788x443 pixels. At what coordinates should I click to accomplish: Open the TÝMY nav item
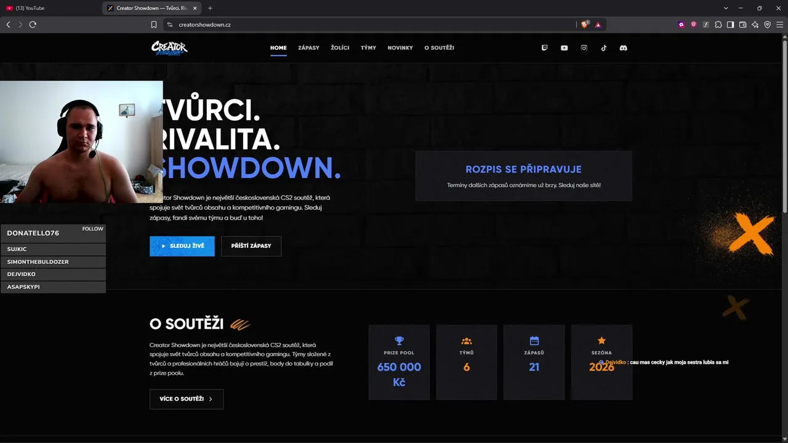coord(368,48)
